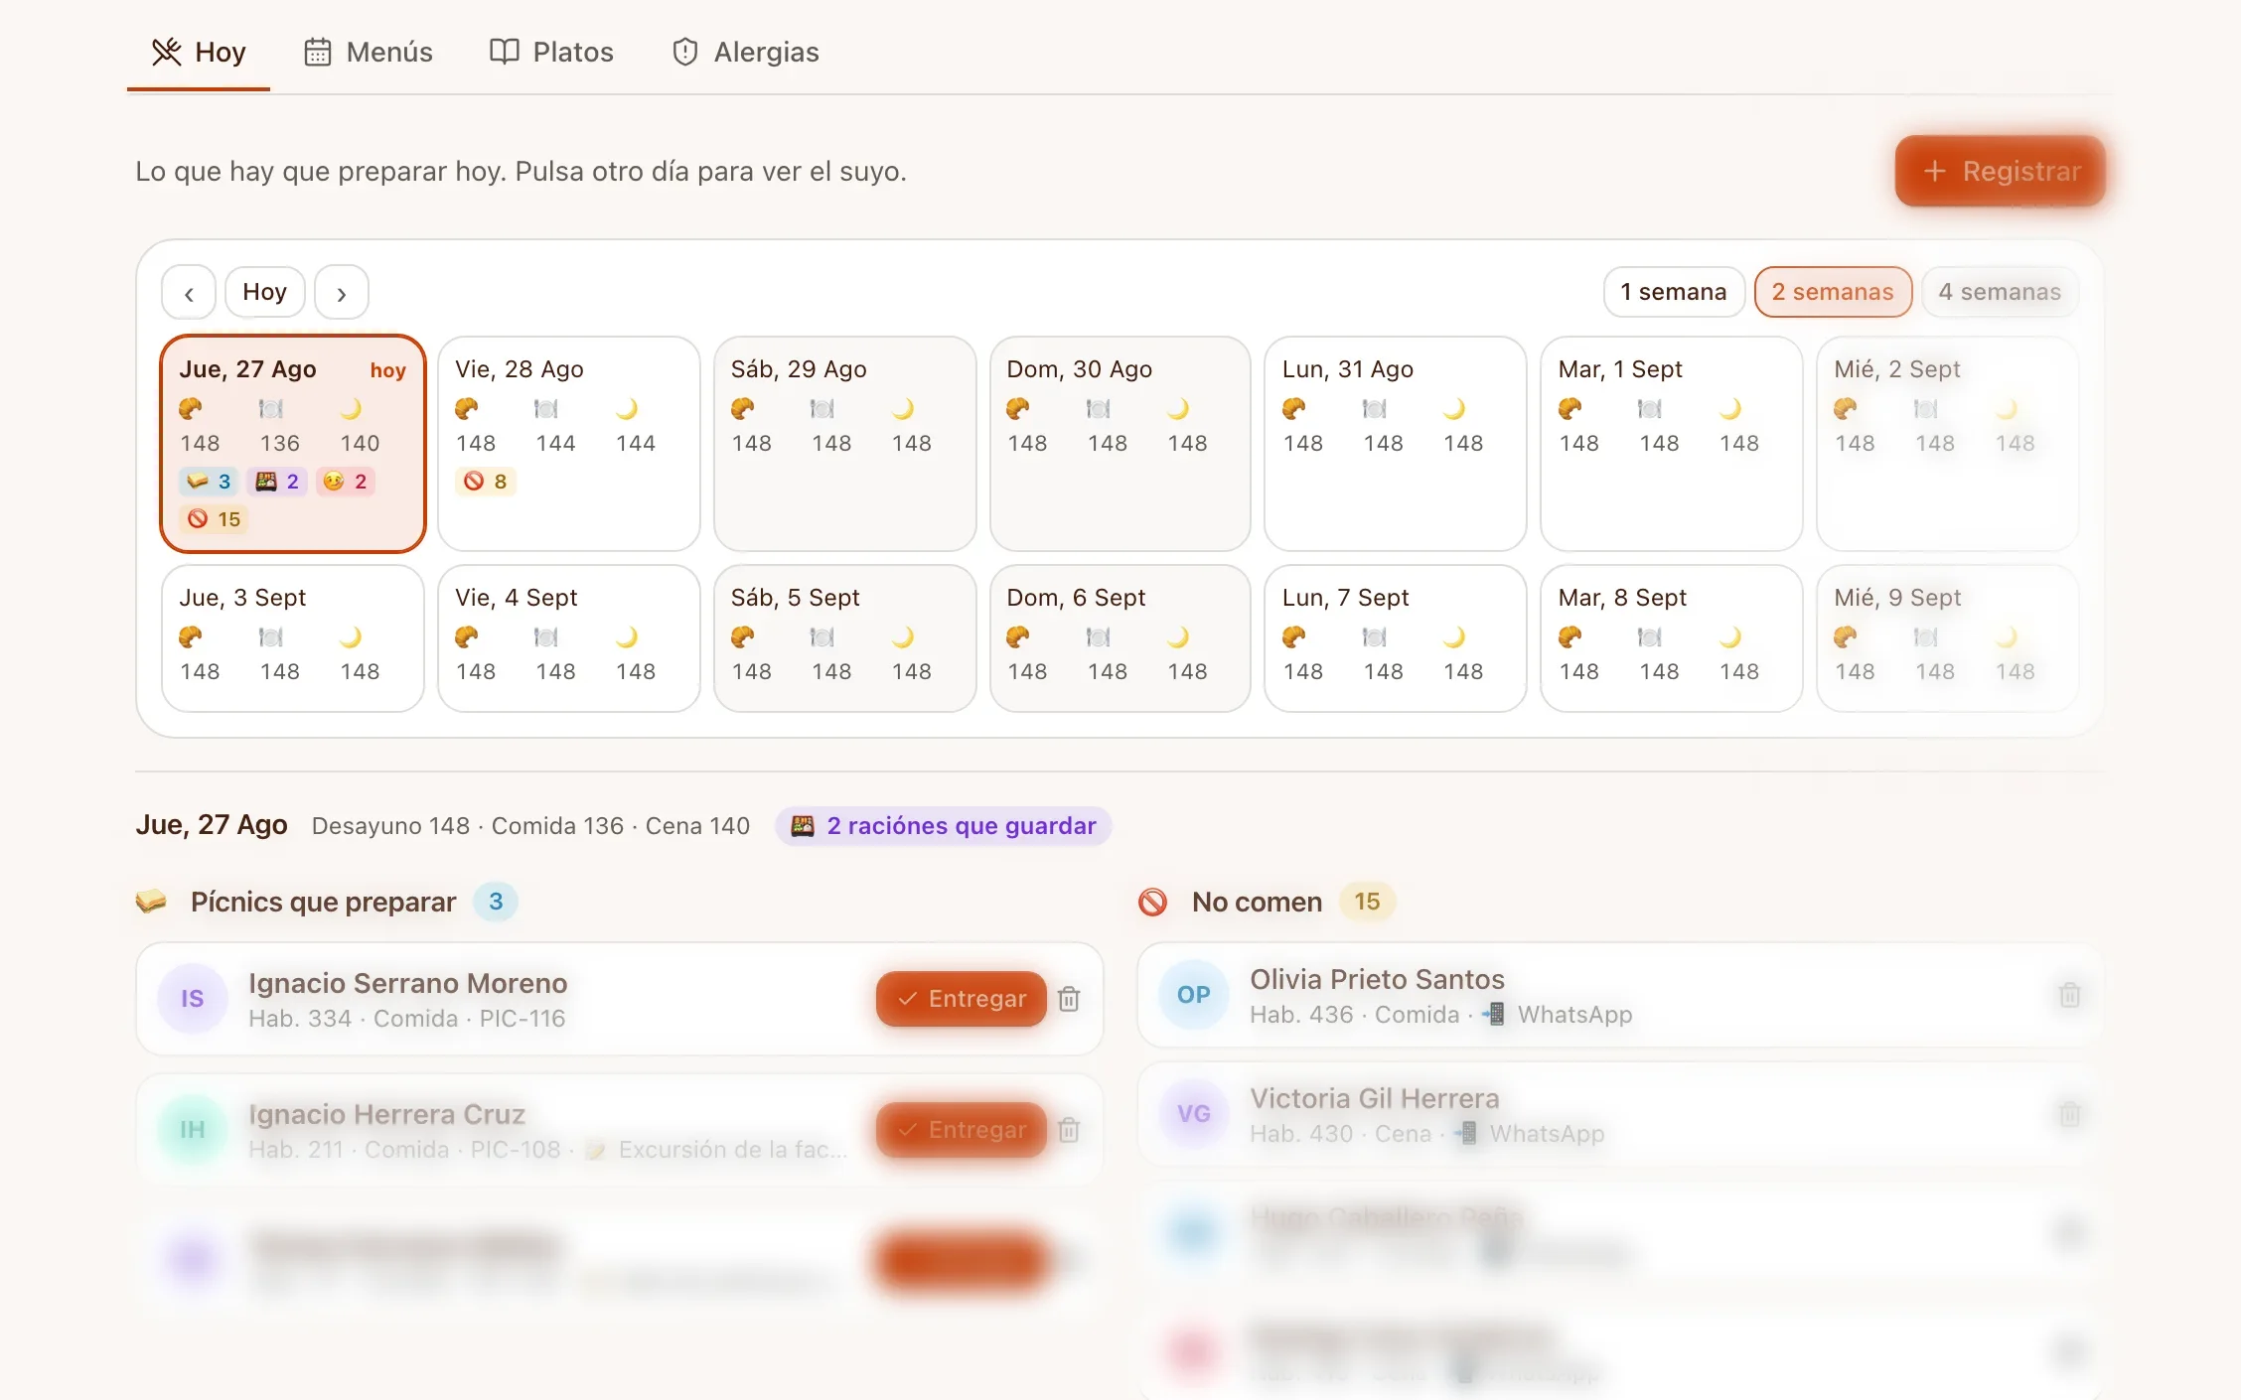Viewport: 2241px width, 1400px height.
Task: Click the moon icon on Jue, 3 Sept
Action: tap(351, 637)
